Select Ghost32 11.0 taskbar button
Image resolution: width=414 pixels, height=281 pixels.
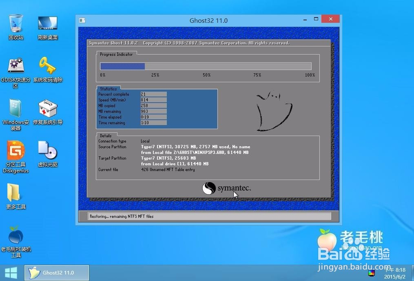pos(56,273)
